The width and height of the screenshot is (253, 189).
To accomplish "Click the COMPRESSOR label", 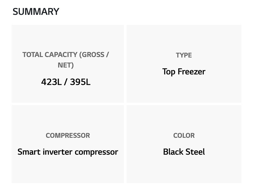I will click(x=68, y=136).
